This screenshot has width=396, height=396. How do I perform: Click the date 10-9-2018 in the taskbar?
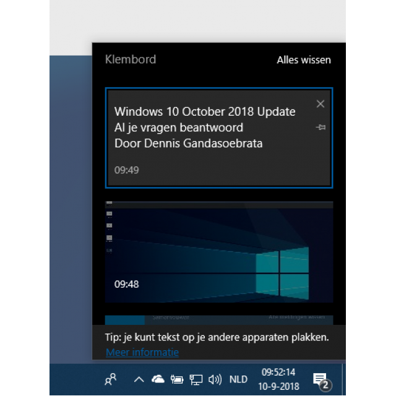[x=278, y=386]
